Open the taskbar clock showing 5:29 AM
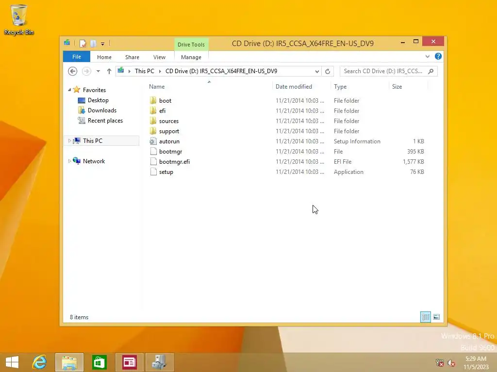This screenshot has height=372, width=497. click(476, 362)
